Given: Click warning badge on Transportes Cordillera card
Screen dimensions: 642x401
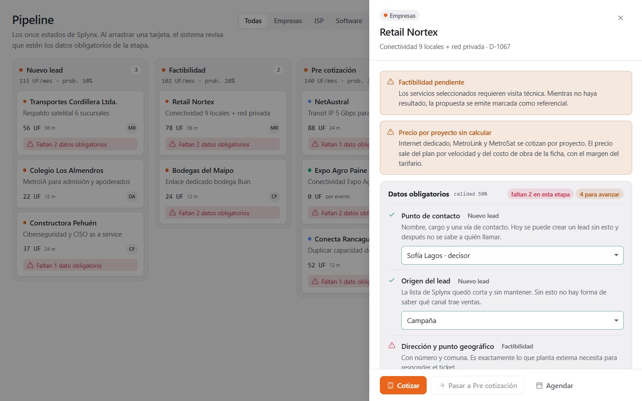Looking at the screenshot, I should click(x=80, y=144).
